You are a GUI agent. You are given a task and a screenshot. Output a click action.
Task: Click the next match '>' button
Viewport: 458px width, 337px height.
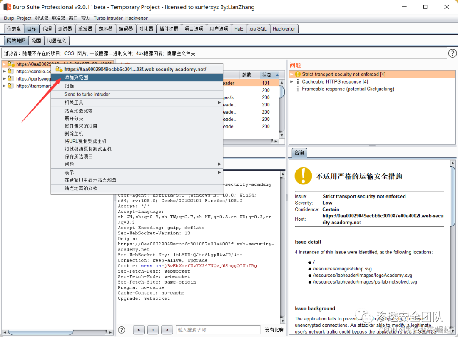[x=167, y=330]
